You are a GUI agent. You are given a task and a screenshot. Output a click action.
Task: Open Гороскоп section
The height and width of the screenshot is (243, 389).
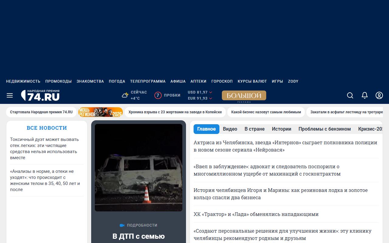222,81
